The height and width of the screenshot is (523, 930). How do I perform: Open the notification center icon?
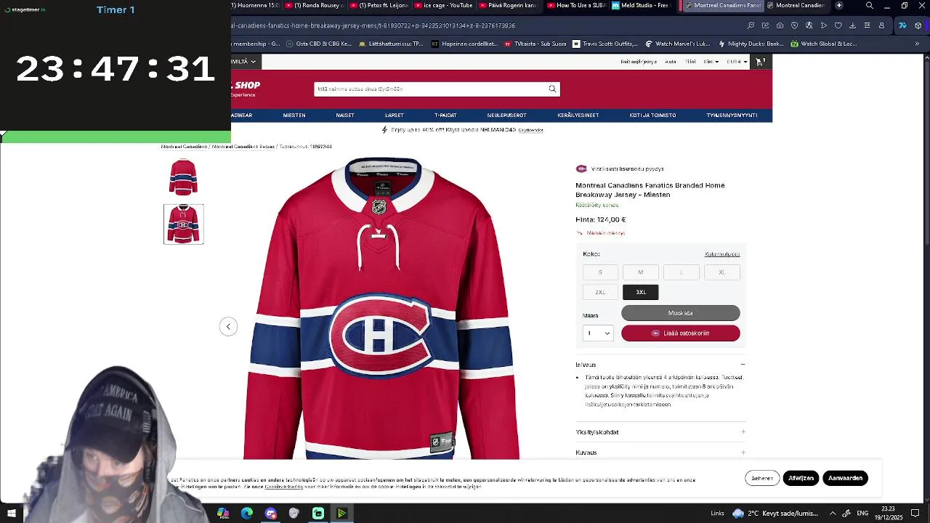pos(915,514)
